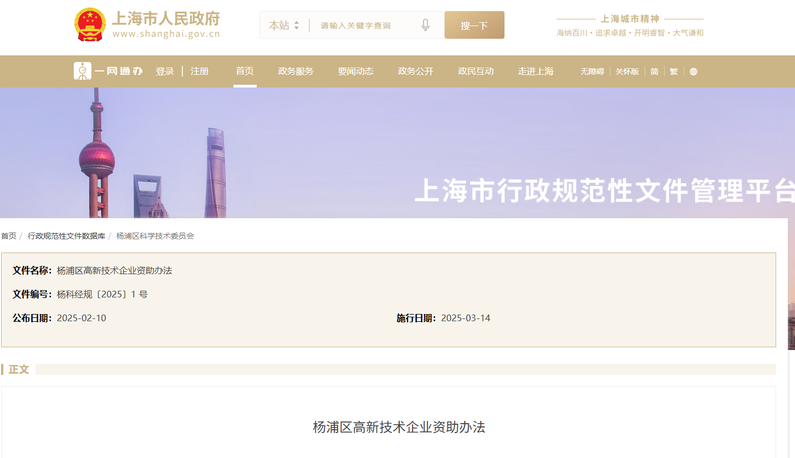Enable 无障碍 accessibility mode
The width and height of the screenshot is (795, 458).
(591, 71)
